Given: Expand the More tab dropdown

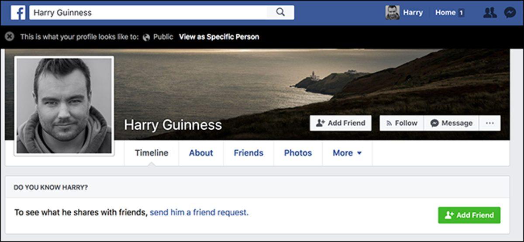Looking at the screenshot, I should (x=347, y=153).
